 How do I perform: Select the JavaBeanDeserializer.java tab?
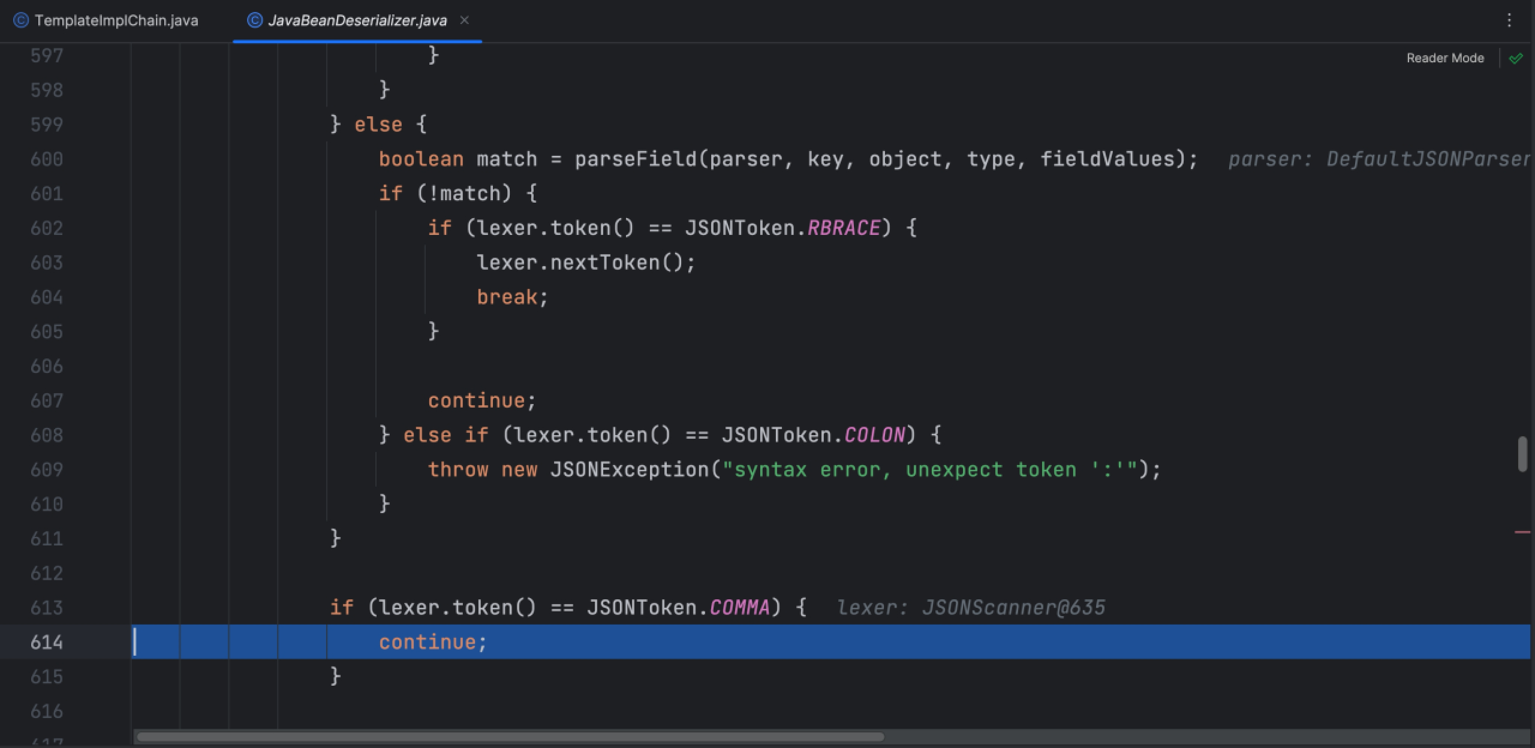coord(357,20)
